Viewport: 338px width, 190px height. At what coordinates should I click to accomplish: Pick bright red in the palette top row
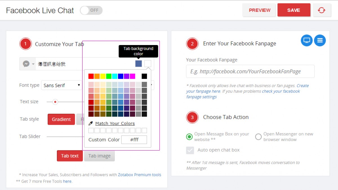pyautogui.click(x=91, y=76)
